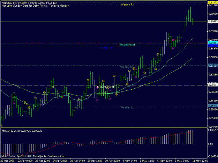218x163 pixels.
Task: Click the '8 May 04:00' time label
Action: 182,161
